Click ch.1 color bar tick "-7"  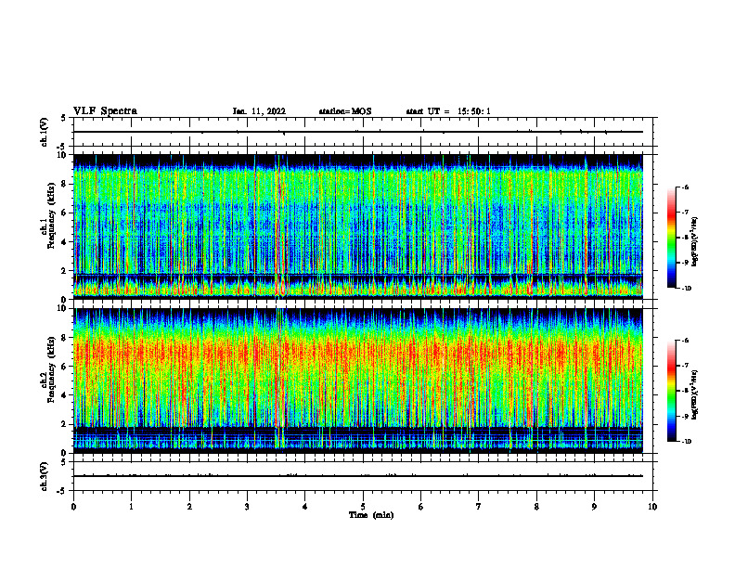(684, 213)
